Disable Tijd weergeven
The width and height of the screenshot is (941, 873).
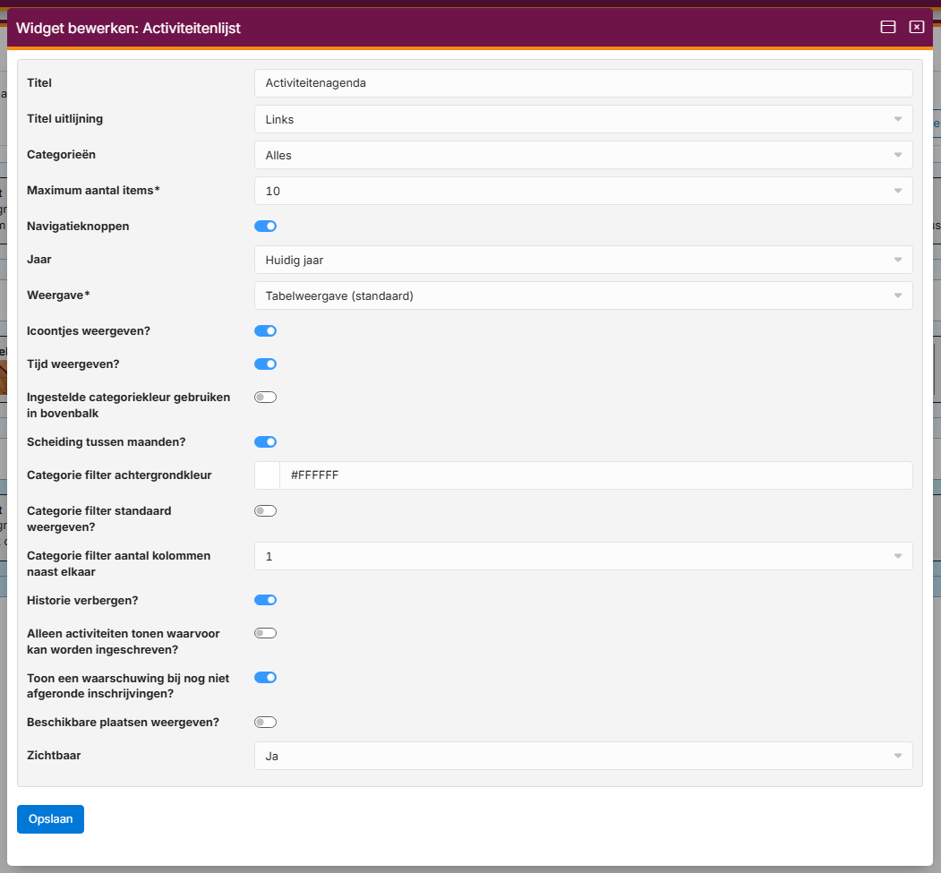point(265,364)
